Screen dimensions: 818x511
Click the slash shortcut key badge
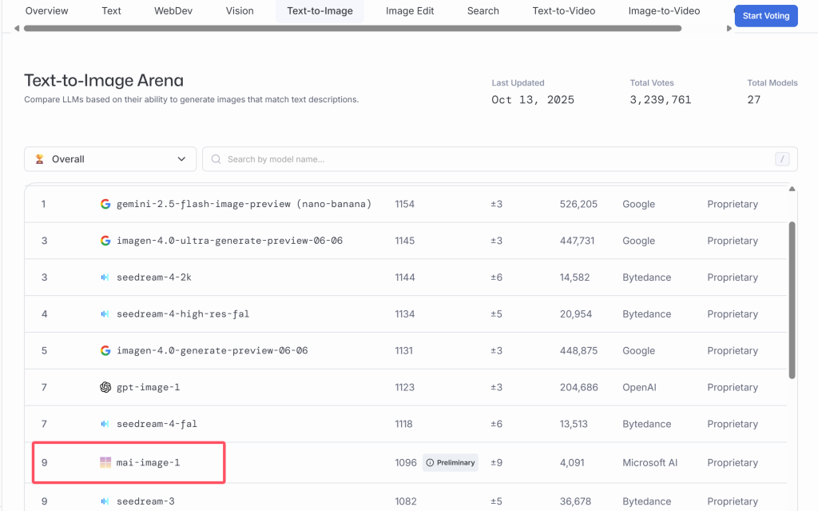pos(782,159)
